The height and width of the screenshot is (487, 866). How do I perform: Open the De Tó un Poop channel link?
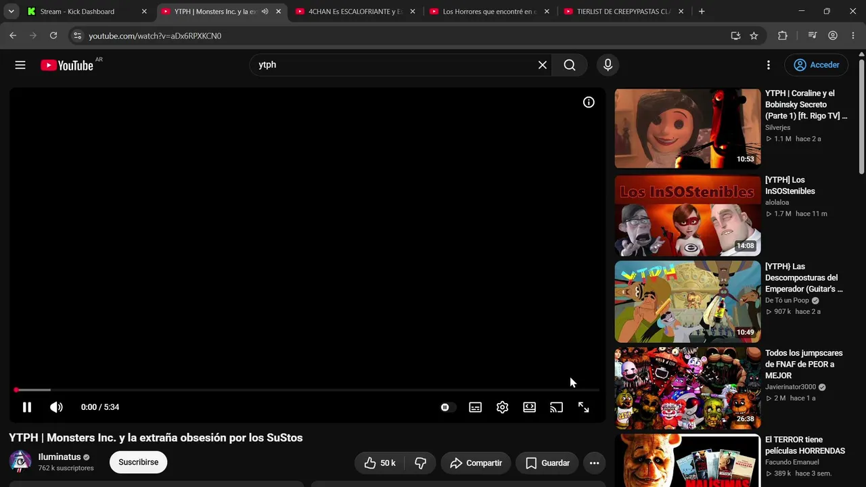tap(787, 300)
